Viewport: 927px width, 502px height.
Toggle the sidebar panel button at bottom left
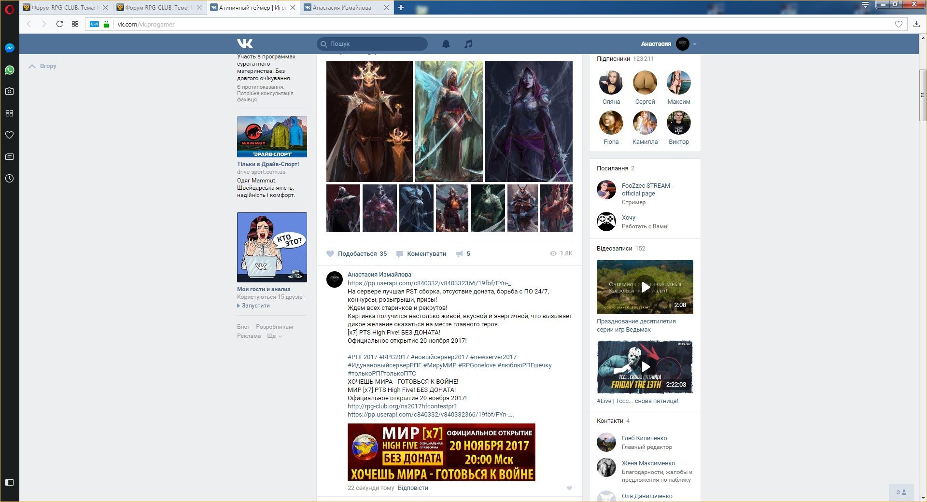[9, 482]
